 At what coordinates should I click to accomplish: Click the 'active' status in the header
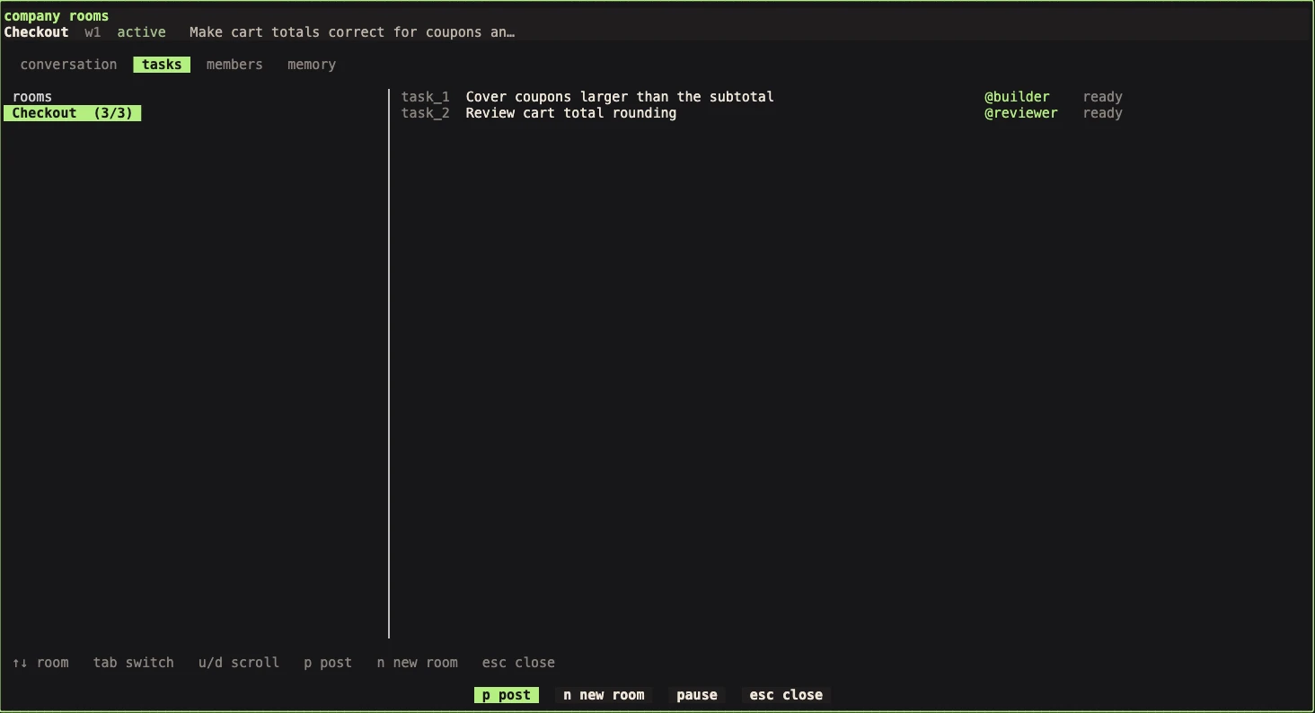point(142,32)
